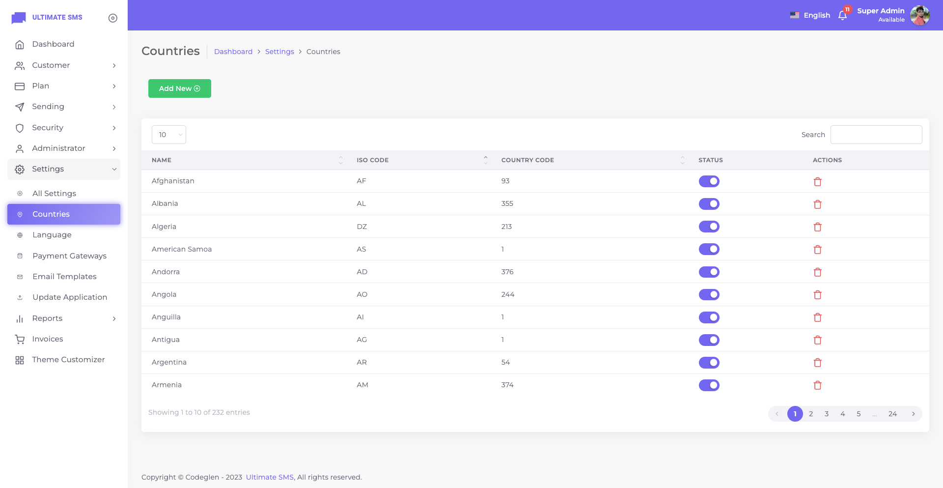Click the Add New button

179,88
